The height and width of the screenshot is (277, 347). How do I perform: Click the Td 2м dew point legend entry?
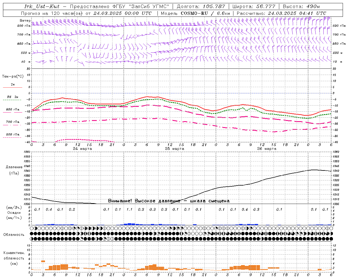pyautogui.click(x=13, y=97)
